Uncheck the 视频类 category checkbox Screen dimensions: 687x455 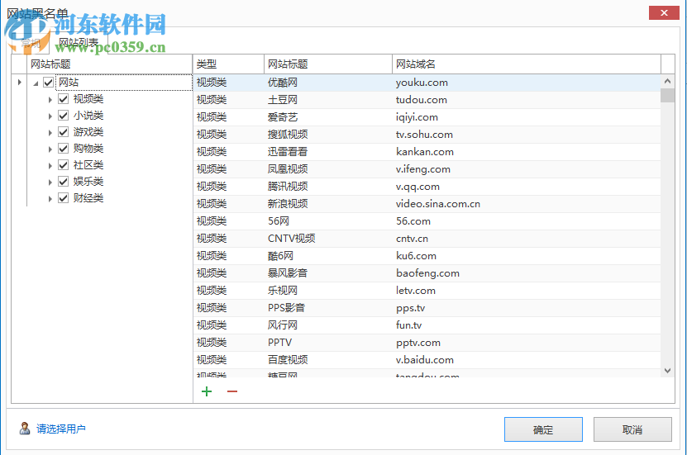click(x=63, y=99)
